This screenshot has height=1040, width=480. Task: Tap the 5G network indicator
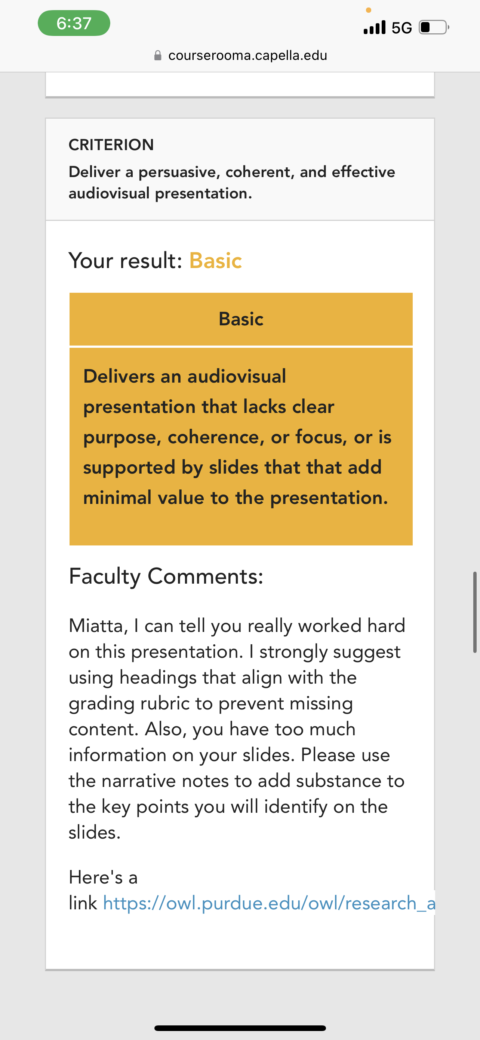point(402,28)
